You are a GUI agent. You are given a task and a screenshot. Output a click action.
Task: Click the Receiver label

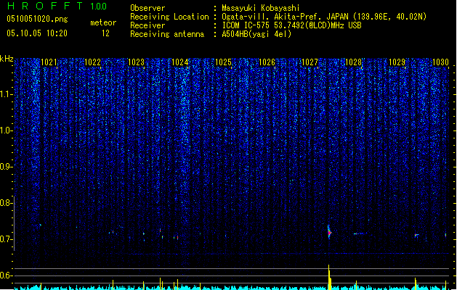147,25
